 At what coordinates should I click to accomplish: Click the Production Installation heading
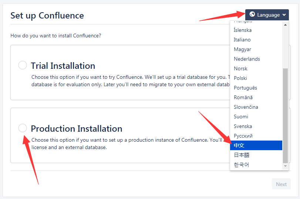pyautogui.click(x=77, y=128)
